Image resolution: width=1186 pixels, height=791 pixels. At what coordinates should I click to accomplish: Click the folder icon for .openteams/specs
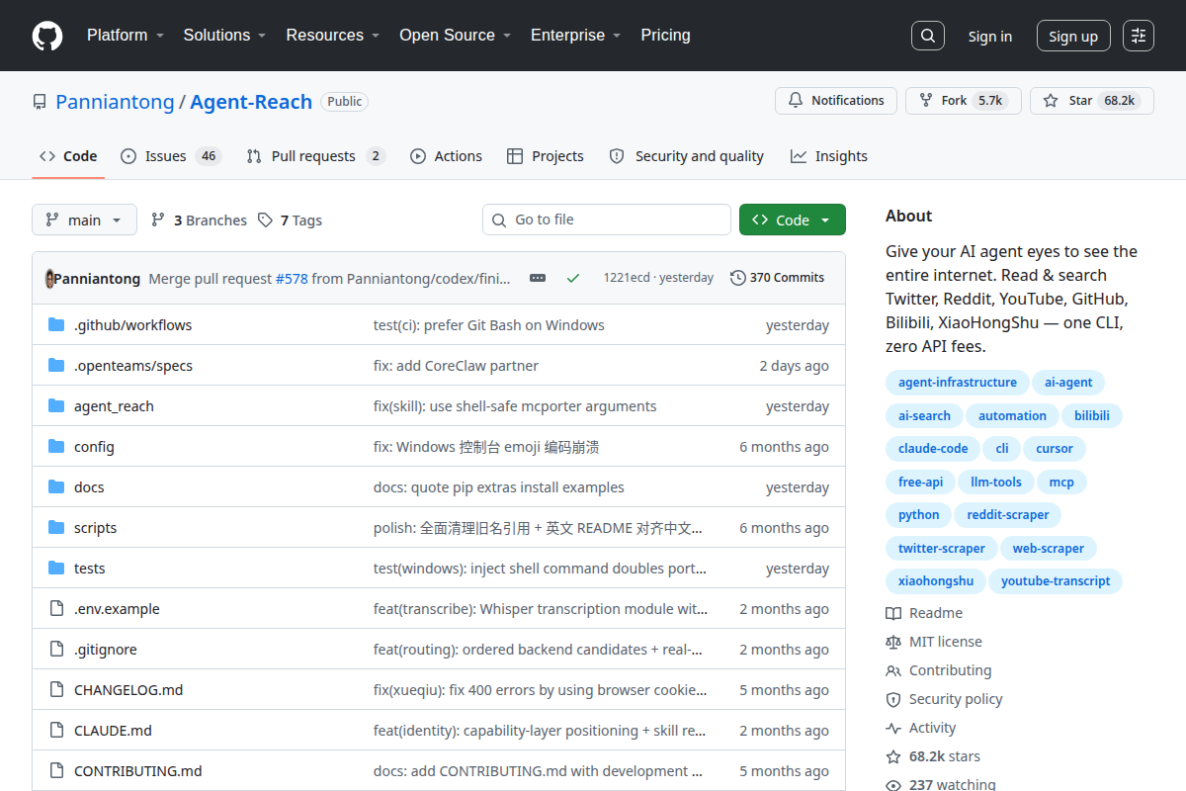56,366
